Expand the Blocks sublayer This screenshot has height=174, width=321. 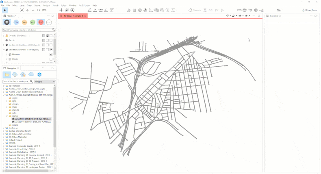[7, 59]
